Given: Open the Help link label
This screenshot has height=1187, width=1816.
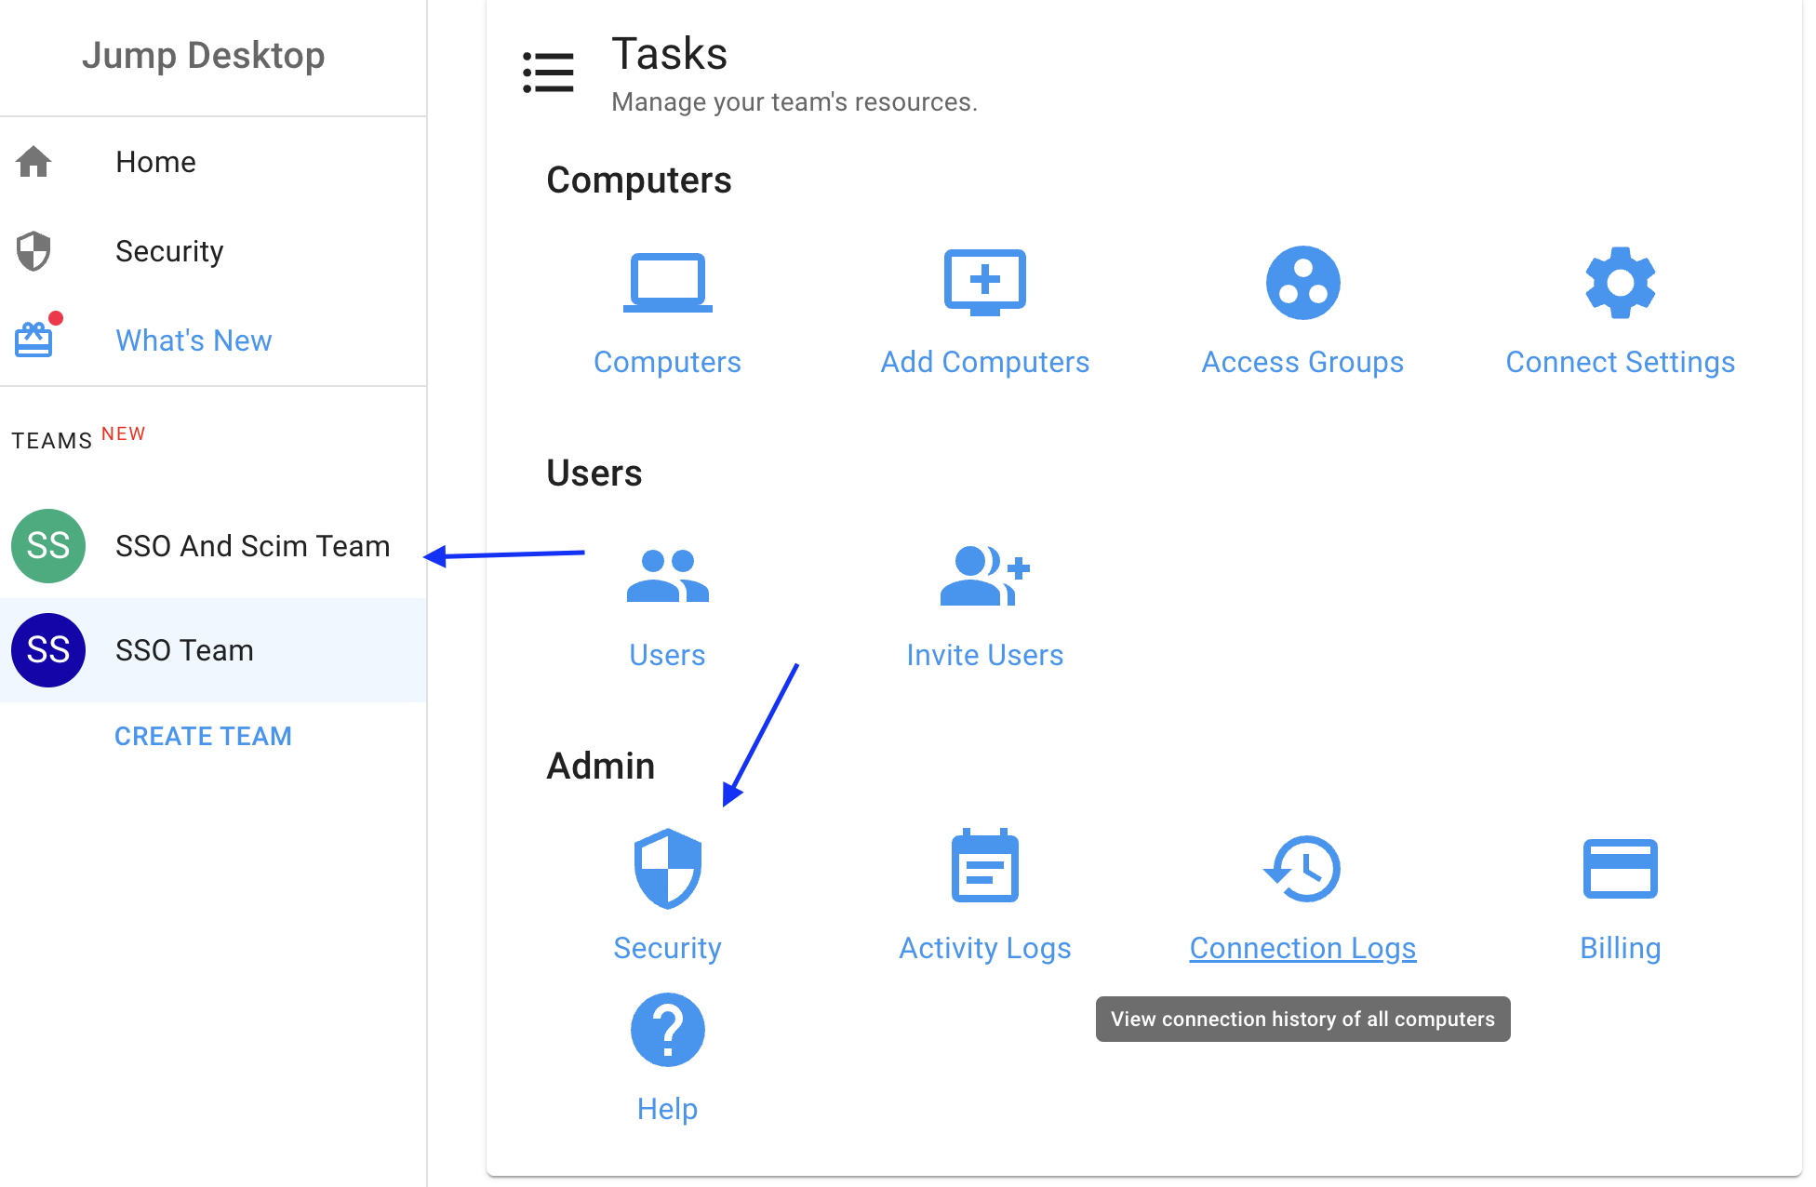Looking at the screenshot, I should pyautogui.click(x=667, y=1109).
